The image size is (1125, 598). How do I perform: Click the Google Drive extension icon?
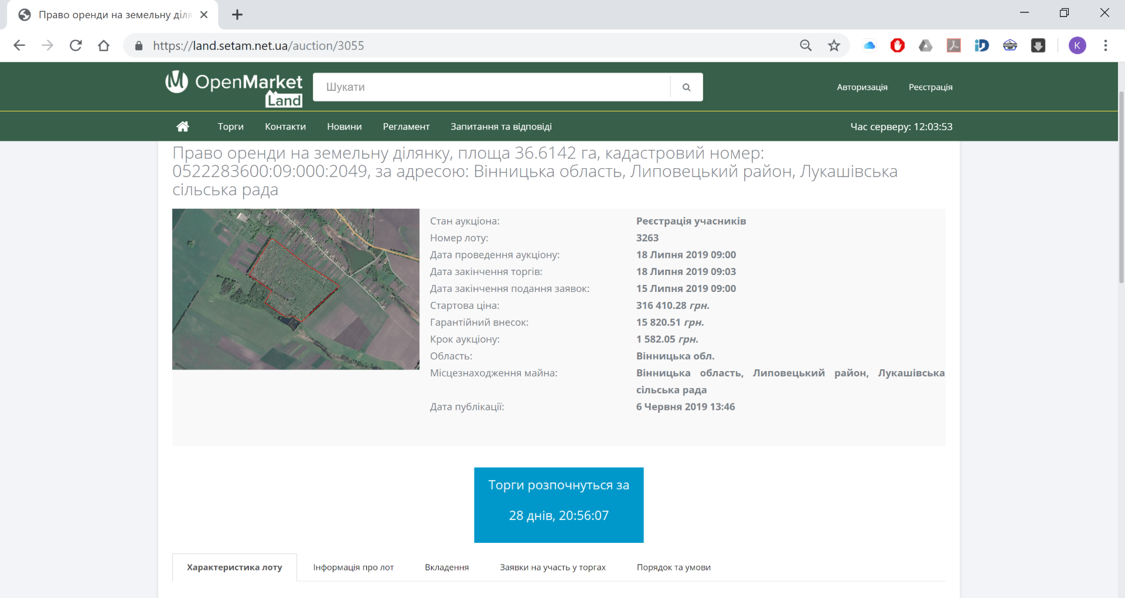click(x=925, y=46)
